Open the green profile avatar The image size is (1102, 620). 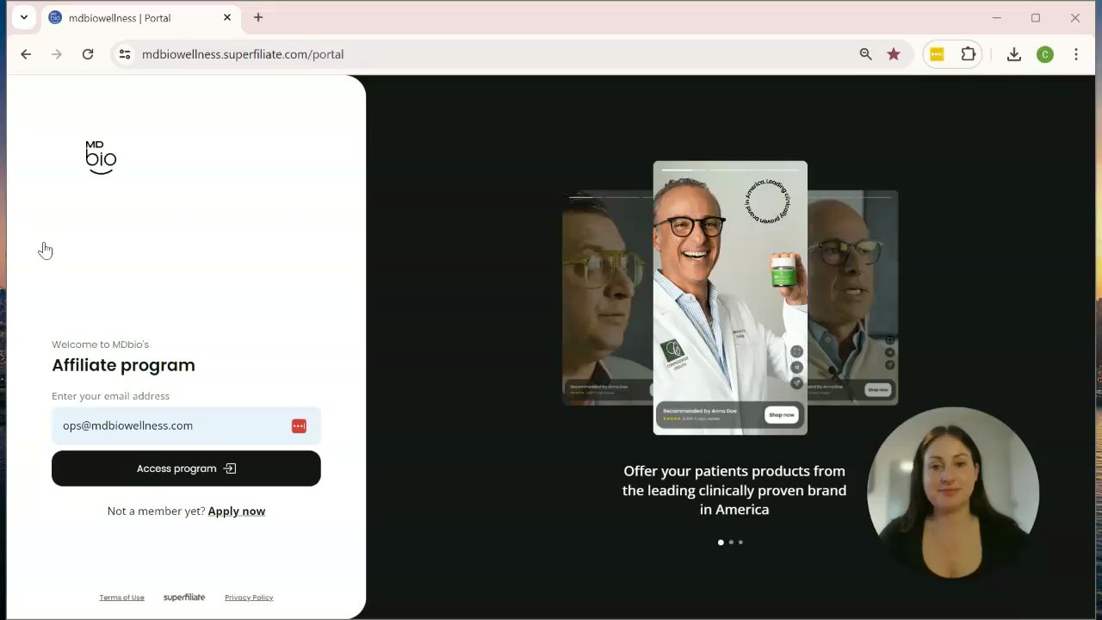[1045, 54]
